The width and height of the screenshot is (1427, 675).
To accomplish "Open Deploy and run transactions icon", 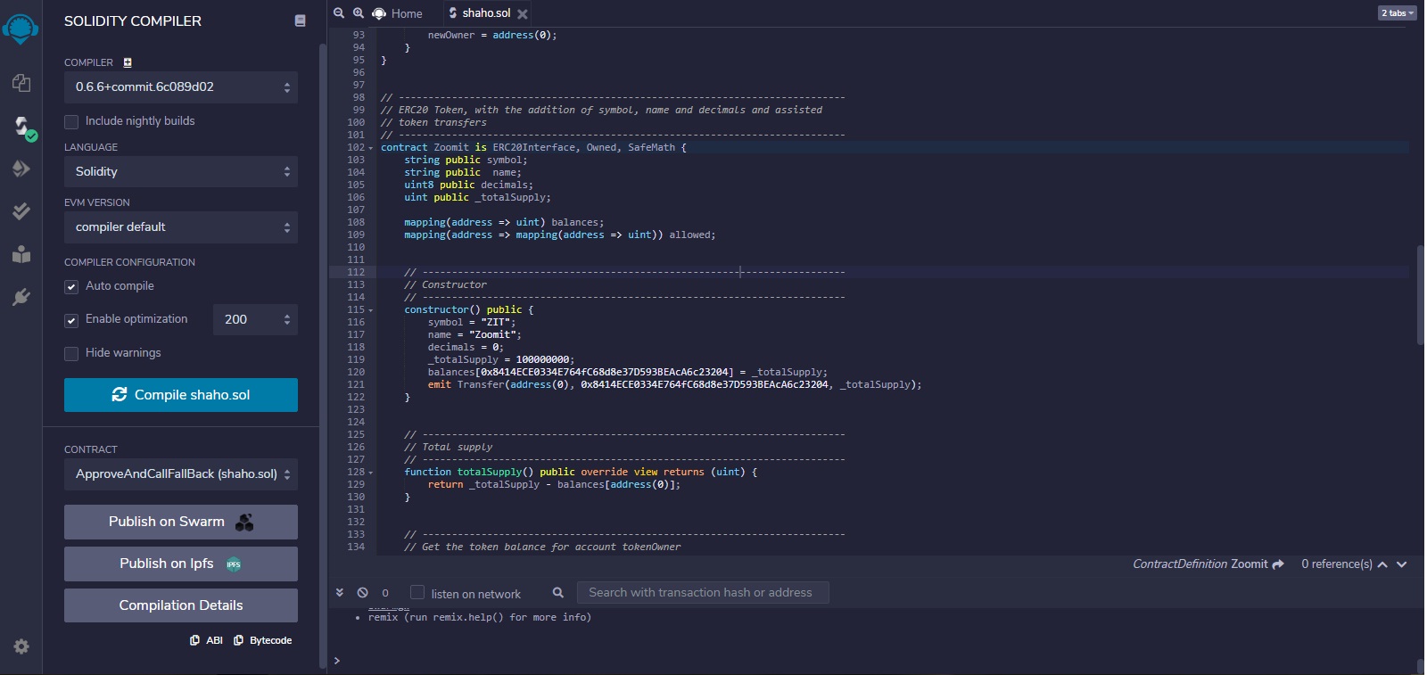I will pyautogui.click(x=21, y=169).
